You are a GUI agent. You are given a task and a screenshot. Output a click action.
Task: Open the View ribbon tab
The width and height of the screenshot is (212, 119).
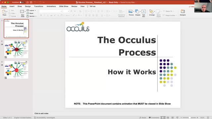click(82, 6)
